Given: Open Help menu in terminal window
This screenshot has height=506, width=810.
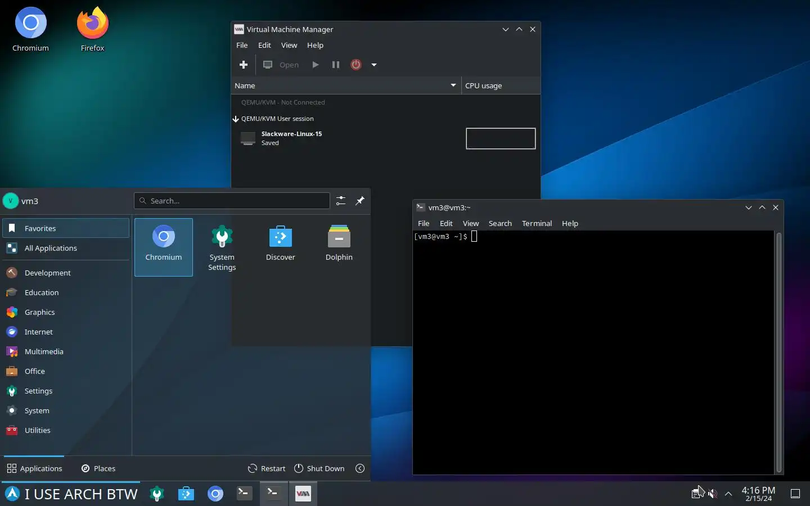Looking at the screenshot, I should coord(570,223).
